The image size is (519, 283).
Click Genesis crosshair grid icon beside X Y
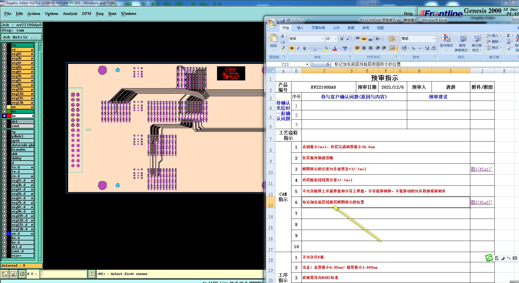[x=22, y=274]
